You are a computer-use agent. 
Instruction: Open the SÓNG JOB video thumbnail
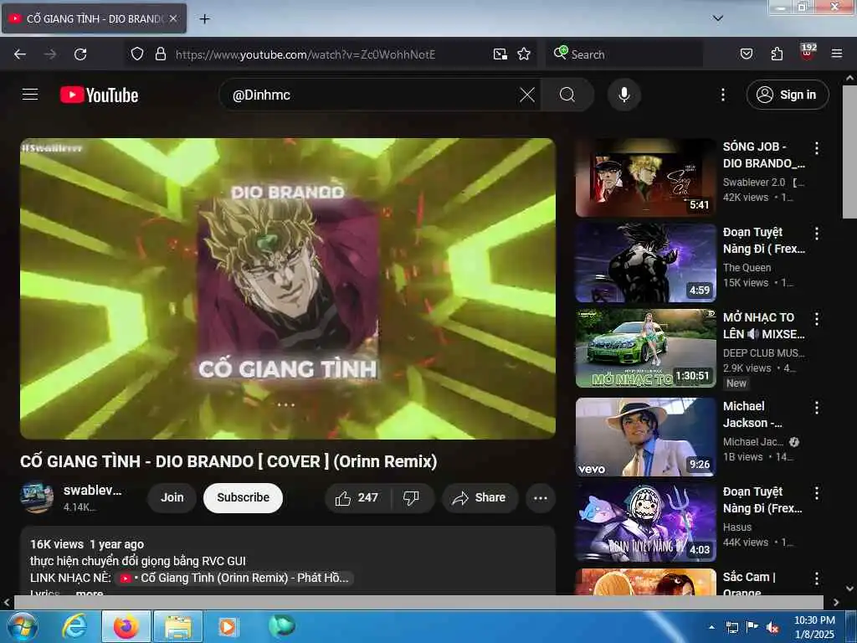pos(646,177)
